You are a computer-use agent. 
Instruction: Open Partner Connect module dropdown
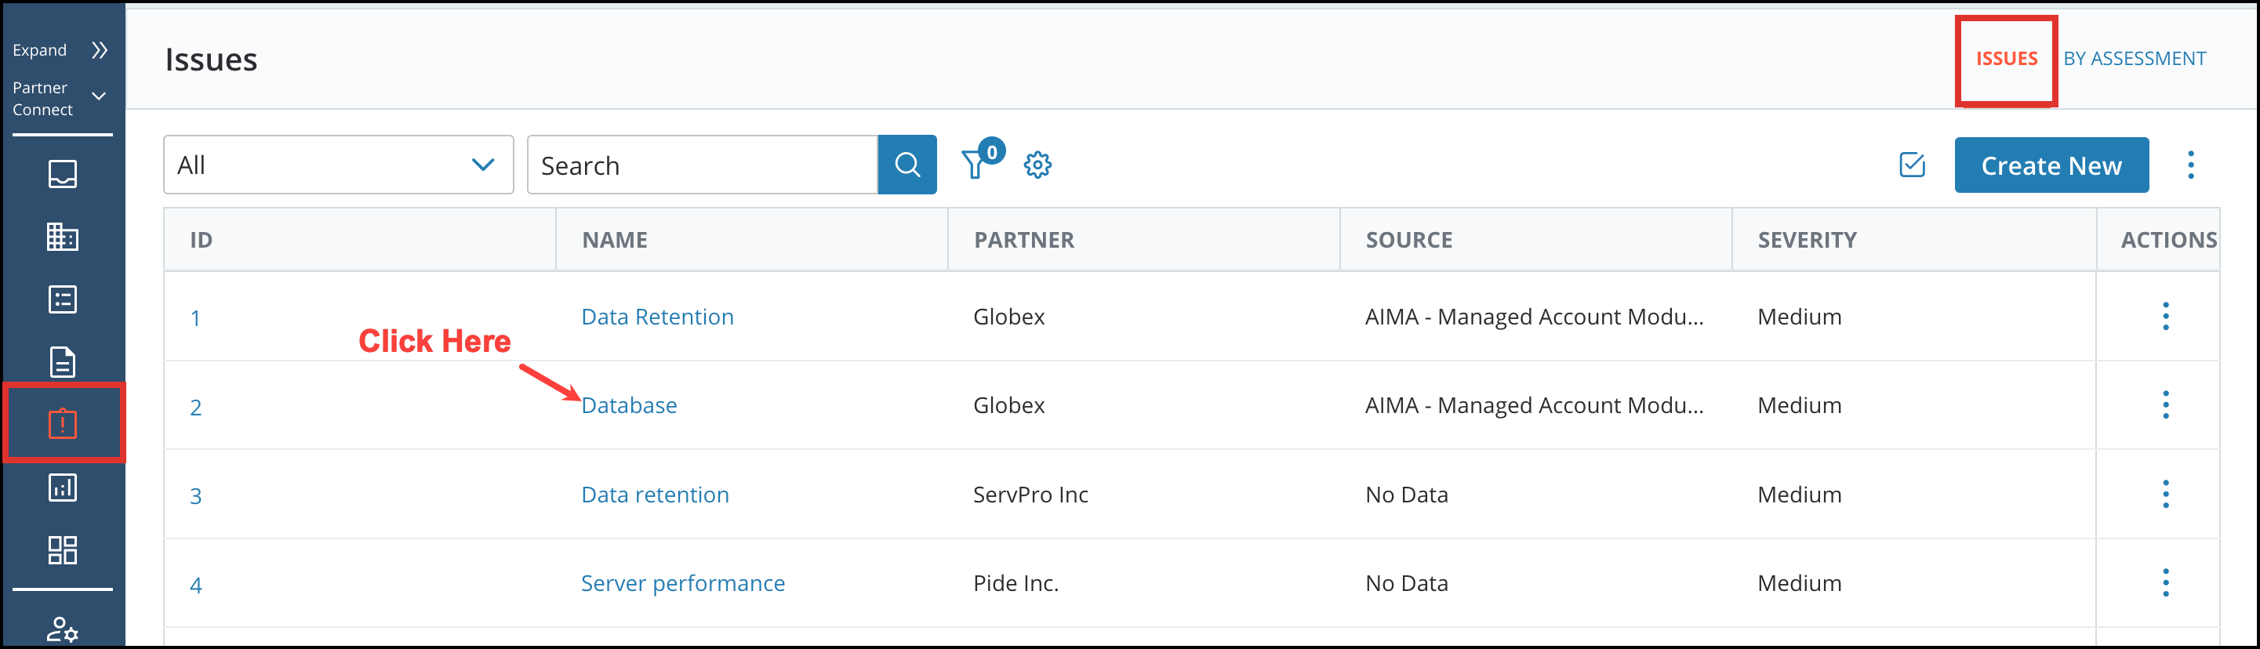[x=99, y=96]
